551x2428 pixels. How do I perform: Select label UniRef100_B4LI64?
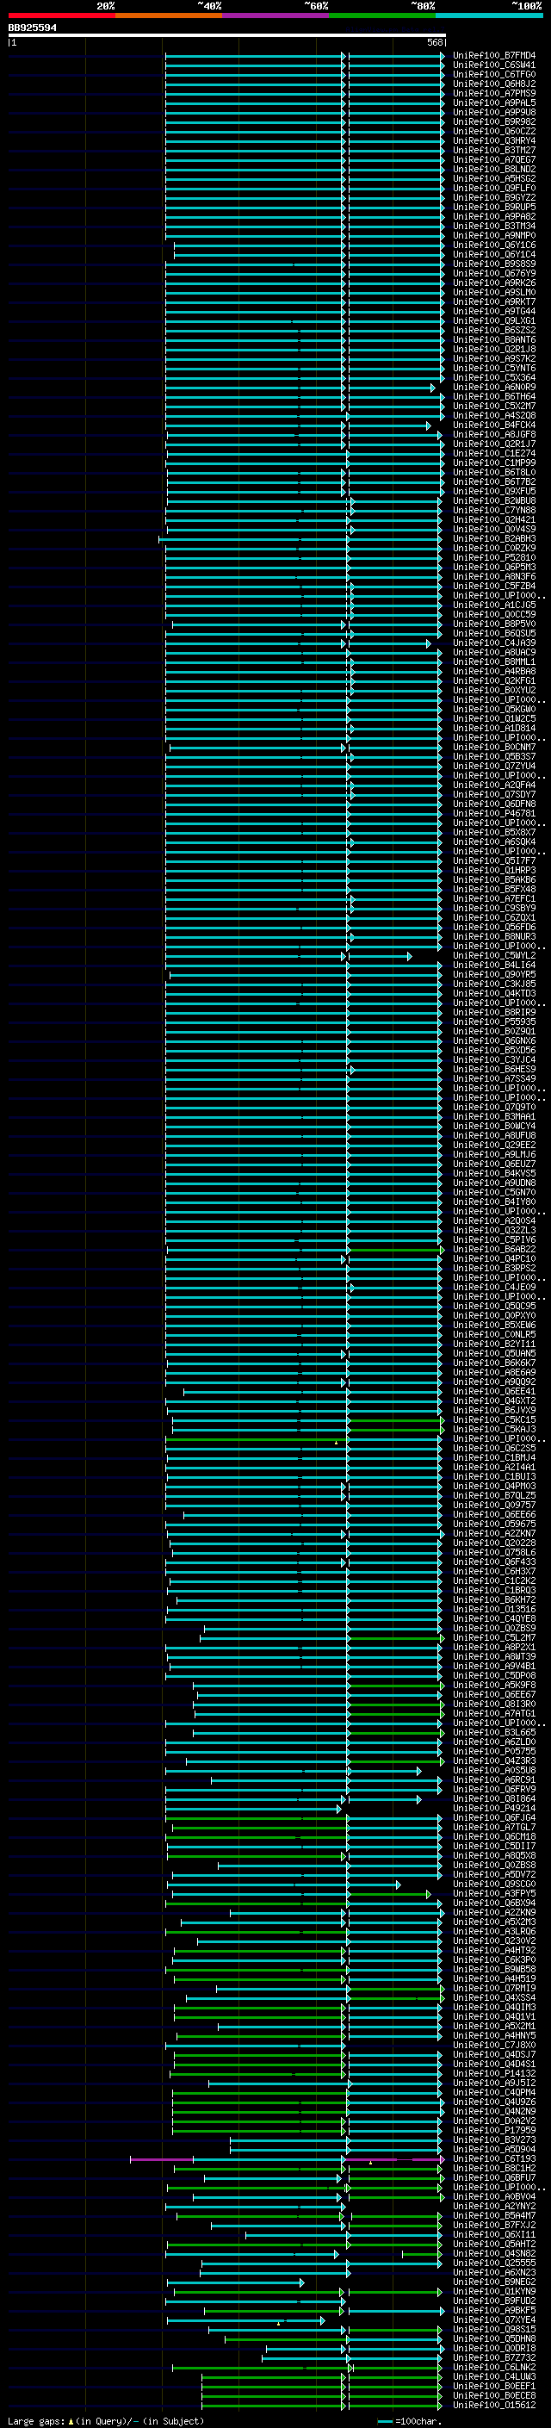[493, 966]
